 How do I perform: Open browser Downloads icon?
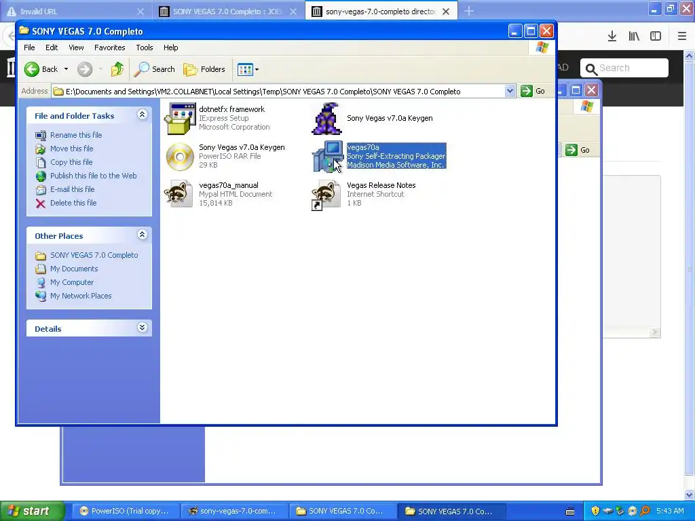[x=612, y=37]
